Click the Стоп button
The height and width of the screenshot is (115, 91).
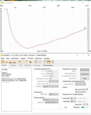[x=85, y=78]
